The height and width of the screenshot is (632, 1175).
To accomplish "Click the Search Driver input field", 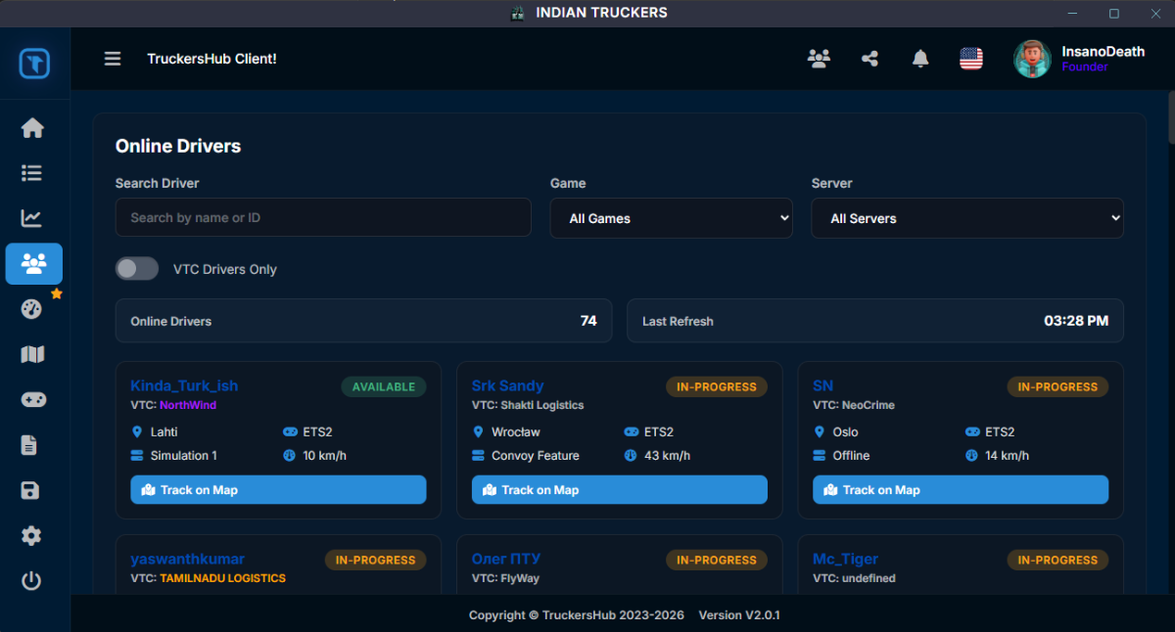I will tap(323, 218).
